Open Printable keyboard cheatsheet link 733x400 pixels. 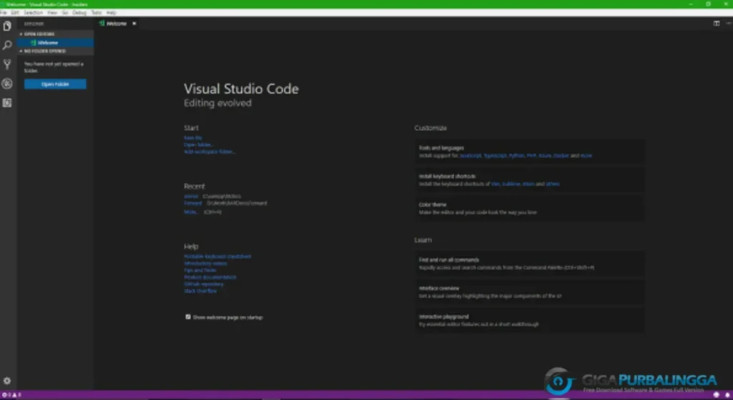218,257
